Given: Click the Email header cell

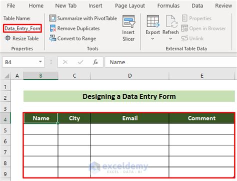Looking at the screenshot, I should click(x=130, y=118).
